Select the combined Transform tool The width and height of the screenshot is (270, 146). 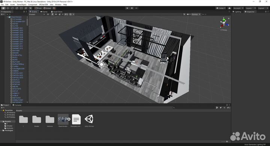[26, 8]
